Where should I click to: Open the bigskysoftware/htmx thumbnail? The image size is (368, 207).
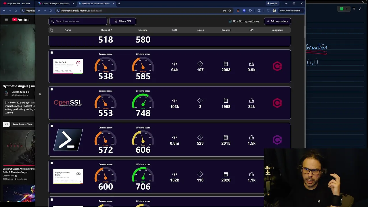(68, 177)
